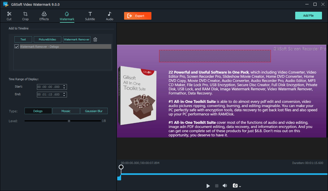Choose the Mosaic removal type

[66, 111]
